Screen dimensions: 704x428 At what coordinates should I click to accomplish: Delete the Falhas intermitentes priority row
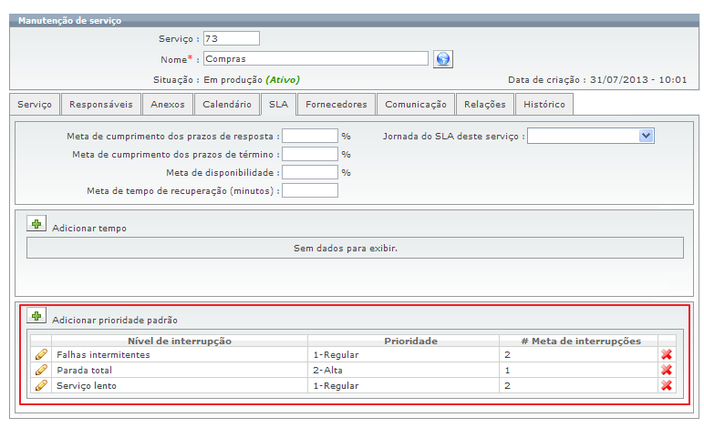(667, 354)
